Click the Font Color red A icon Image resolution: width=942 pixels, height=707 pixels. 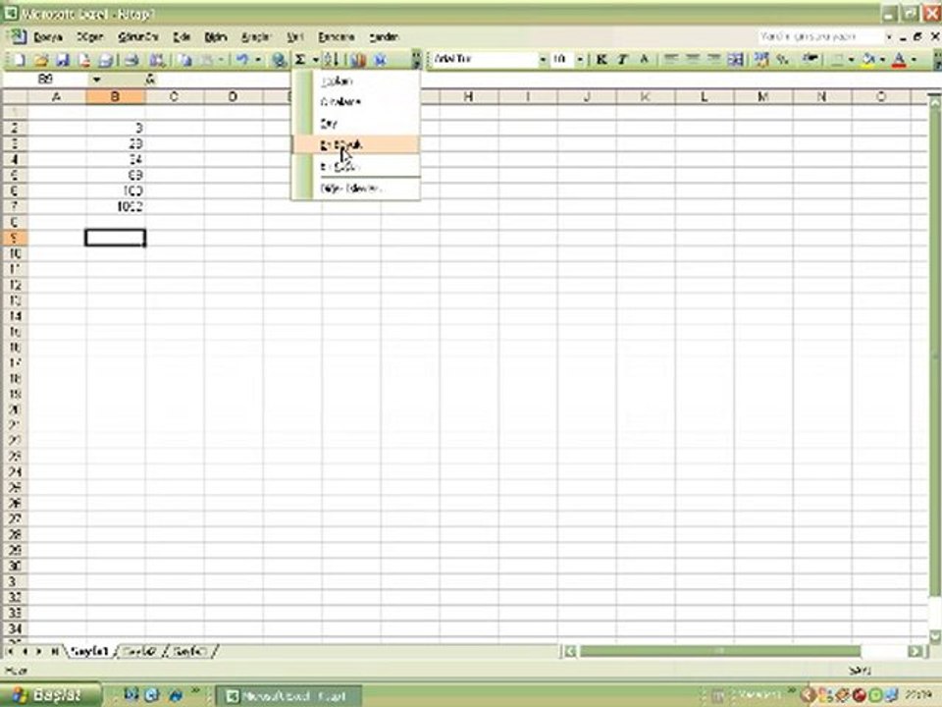point(900,59)
